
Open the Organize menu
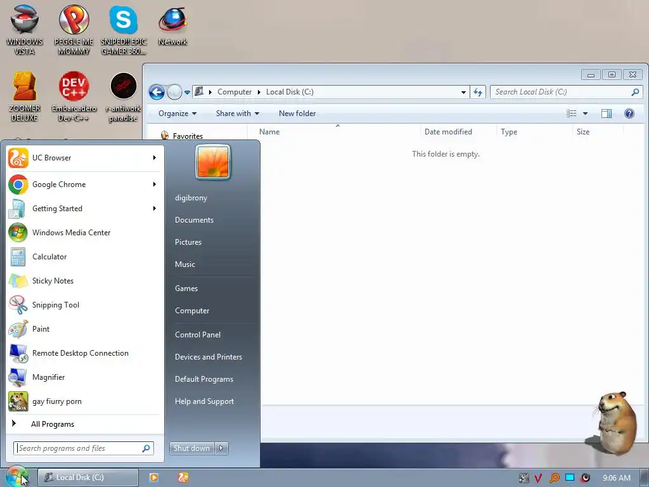pos(177,114)
